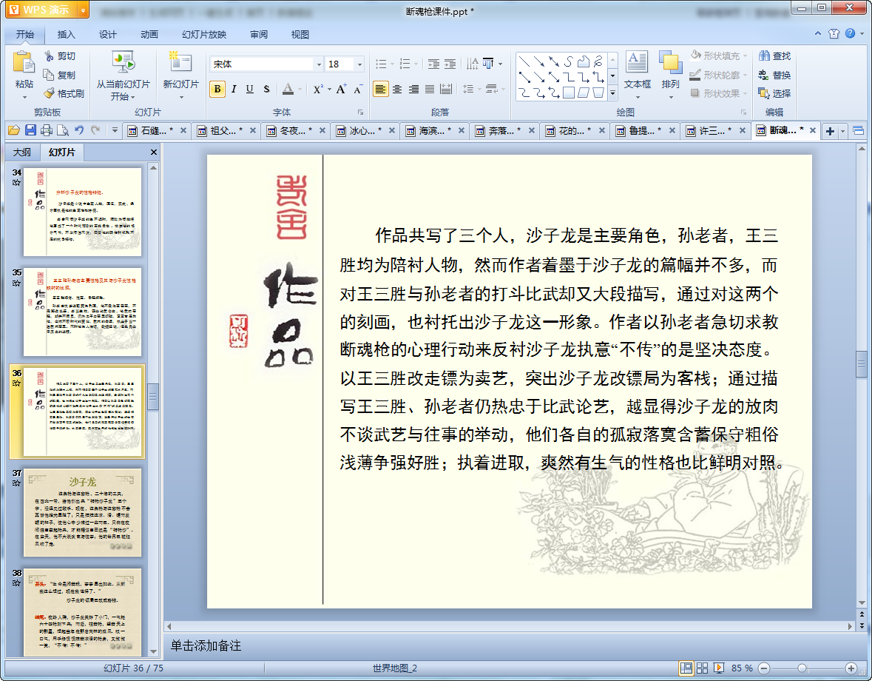The width and height of the screenshot is (872, 681).
Task: Click the decrease font size icon
Action: click(x=358, y=89)
